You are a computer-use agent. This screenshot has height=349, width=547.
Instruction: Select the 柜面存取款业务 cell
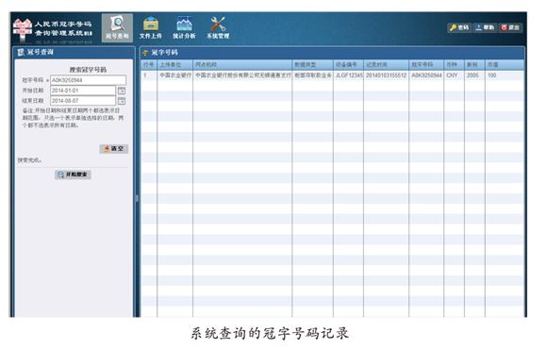click(x=312, y=75)
